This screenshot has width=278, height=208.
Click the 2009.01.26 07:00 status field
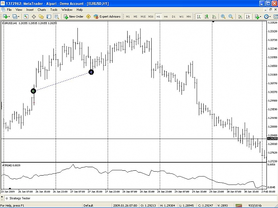point(125,205)
